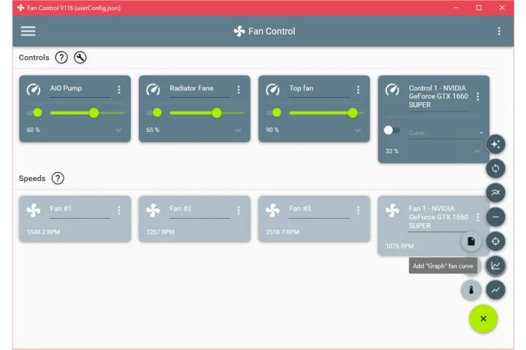Click the Controls help question mark
The width and height of the screenshot is (526, 350).
pyautogui.click(x=61, y=58)
